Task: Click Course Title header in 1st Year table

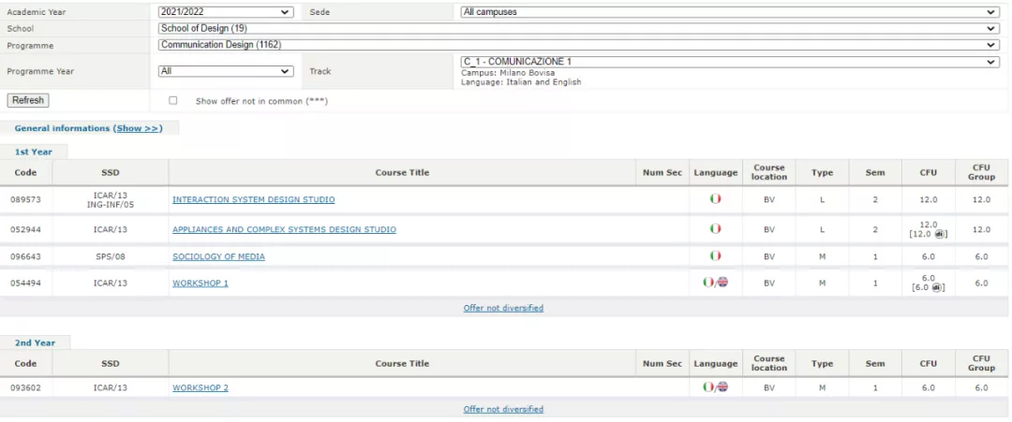Action: (402, 173)
